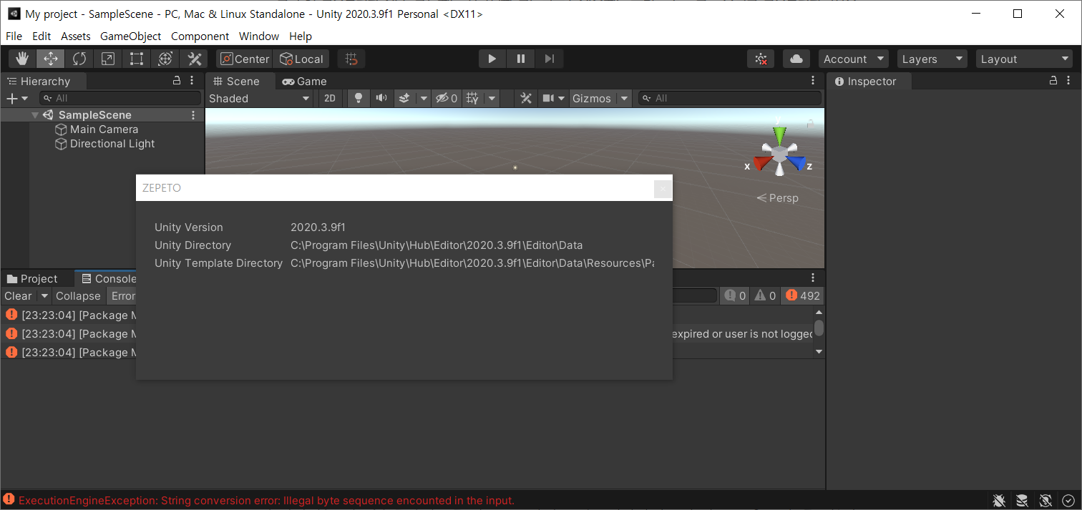Open the Window menu

[259, 36]
